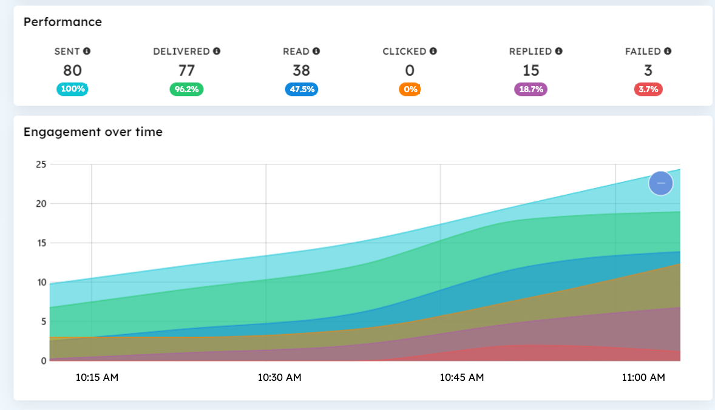
Task: Open the READ metric info tooltip icon
Action: [x=316, y=52]
